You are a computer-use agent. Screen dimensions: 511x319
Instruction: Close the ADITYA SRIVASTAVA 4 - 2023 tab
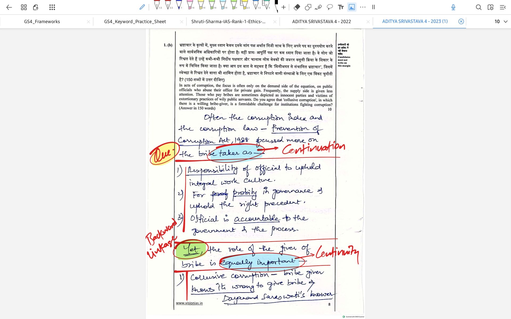(461, 22)
